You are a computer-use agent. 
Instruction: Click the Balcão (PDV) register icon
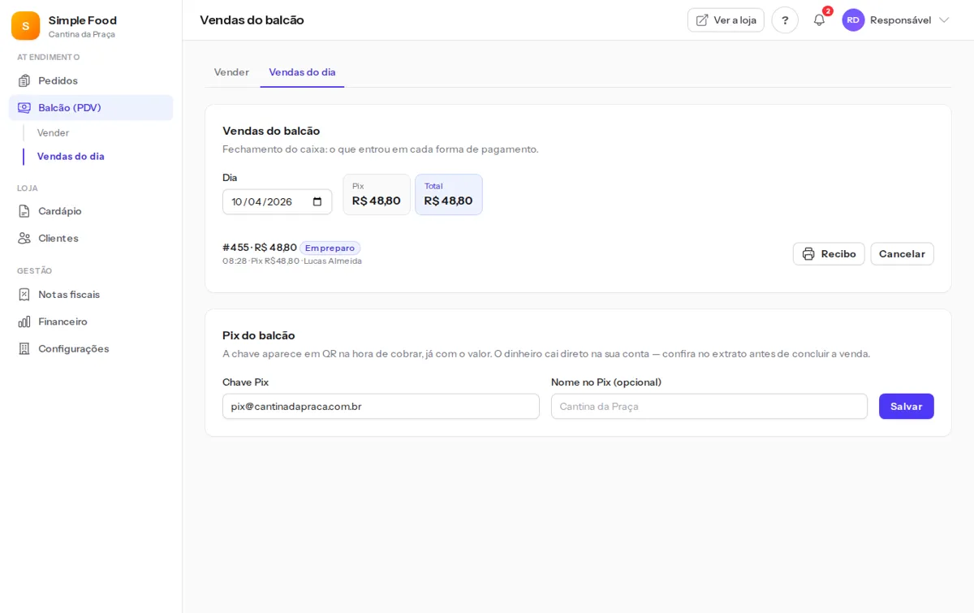24,107
